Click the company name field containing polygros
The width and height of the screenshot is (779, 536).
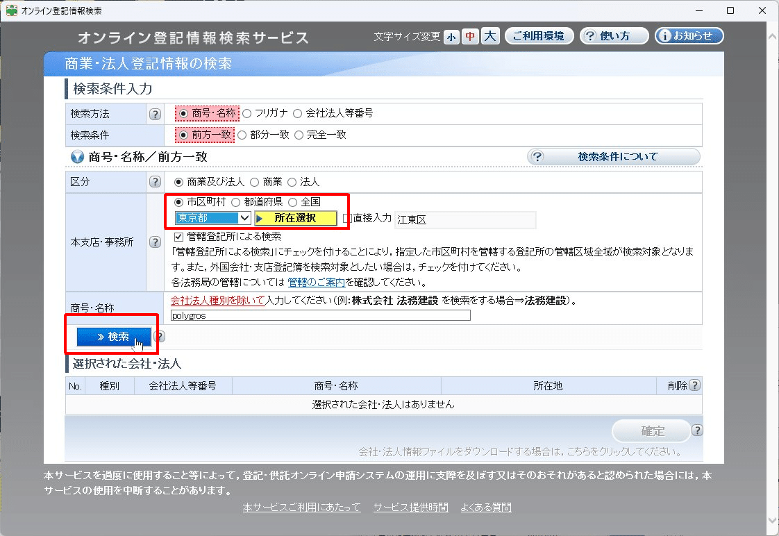(x=321, y=315)
